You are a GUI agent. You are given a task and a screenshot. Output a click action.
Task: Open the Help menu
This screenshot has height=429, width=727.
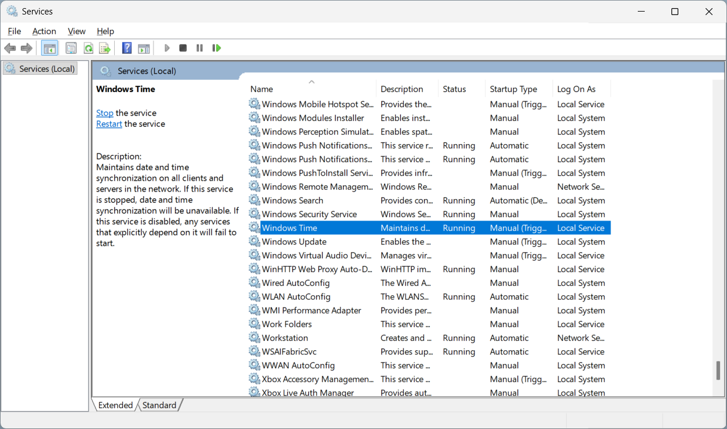(105, 31)
